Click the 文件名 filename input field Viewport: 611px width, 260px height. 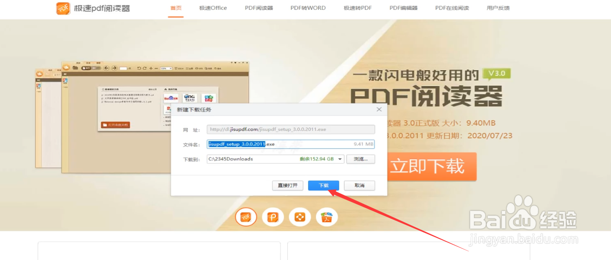291,144
